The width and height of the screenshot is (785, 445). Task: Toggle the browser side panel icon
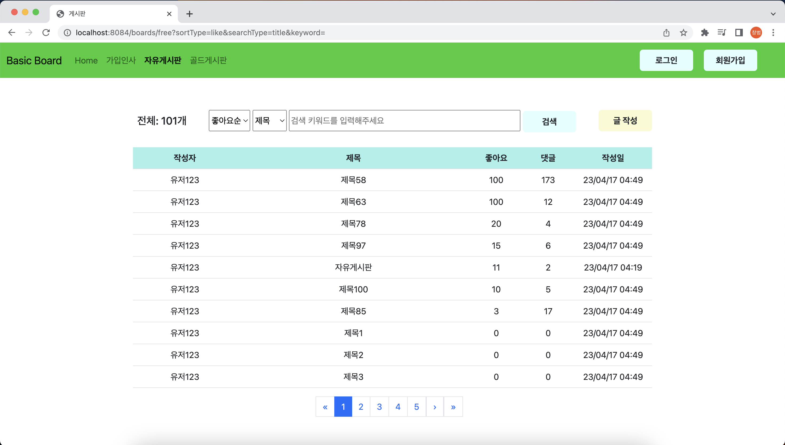tap(739, 33)
